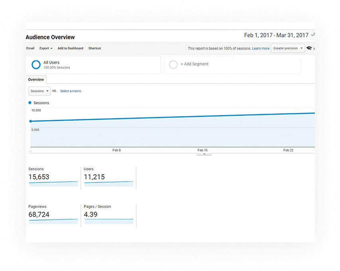Click the Audience Overview heading

(x=50, y=37)
